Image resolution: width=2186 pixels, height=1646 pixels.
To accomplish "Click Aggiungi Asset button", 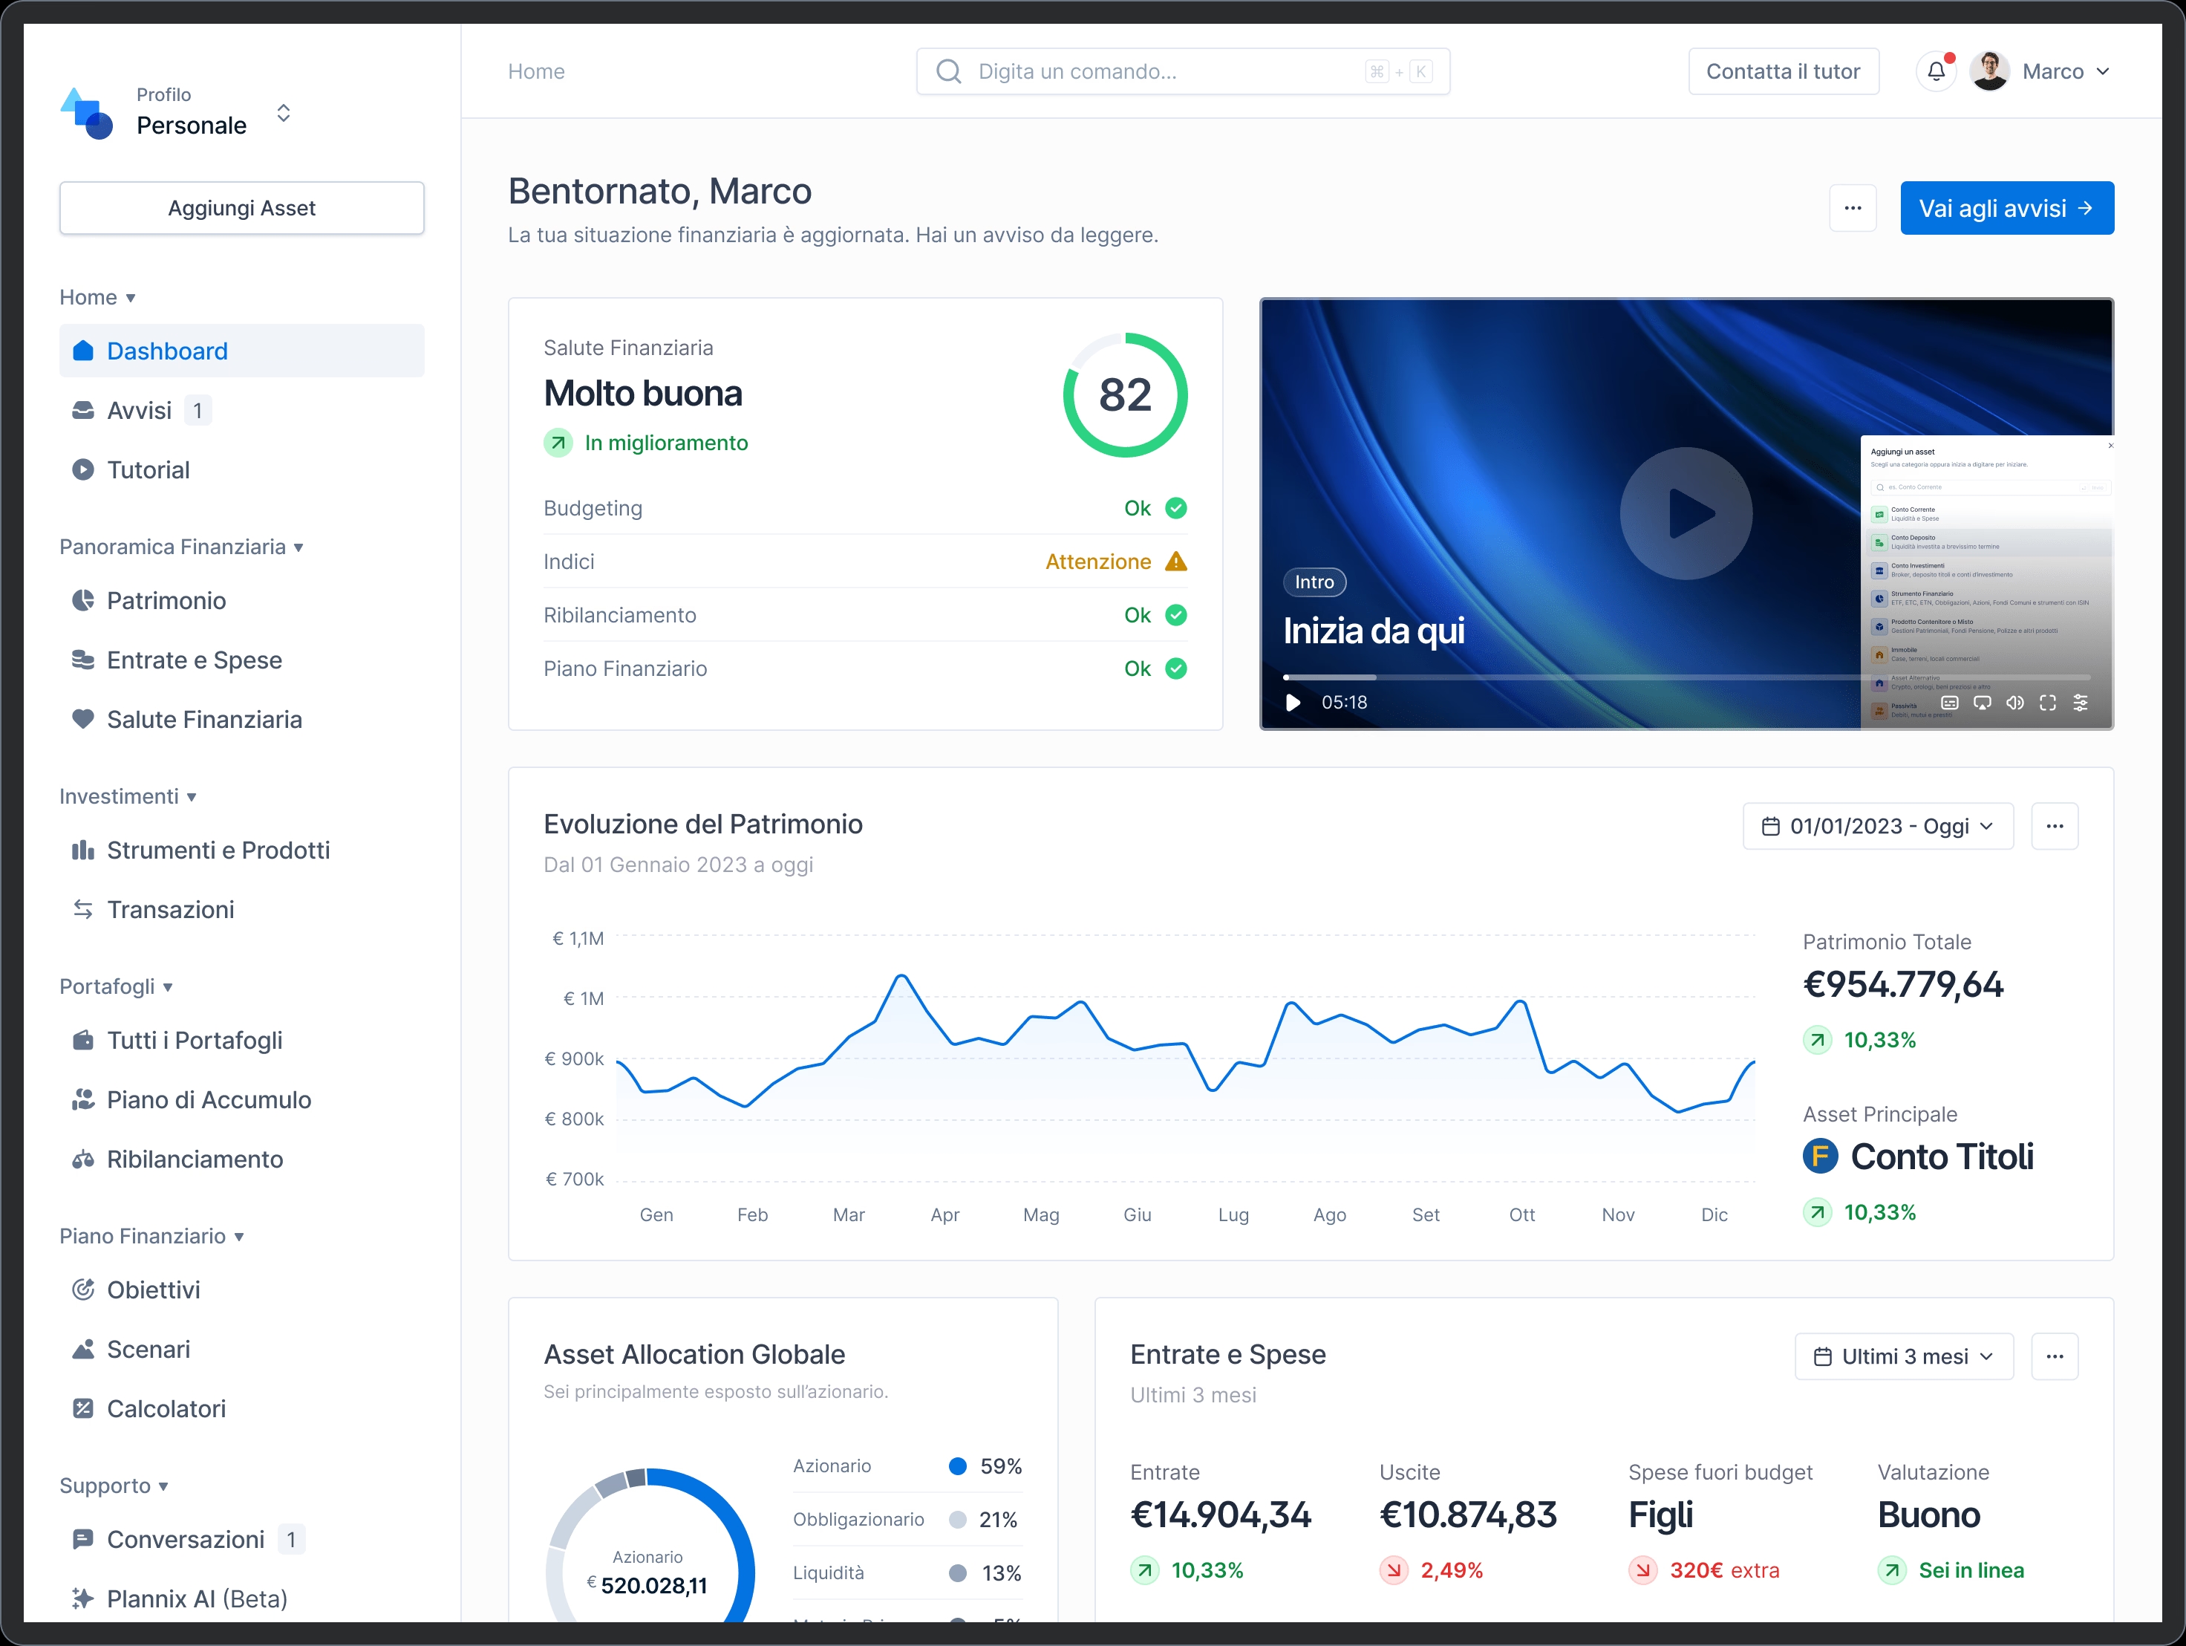I will tap(242, 207).
